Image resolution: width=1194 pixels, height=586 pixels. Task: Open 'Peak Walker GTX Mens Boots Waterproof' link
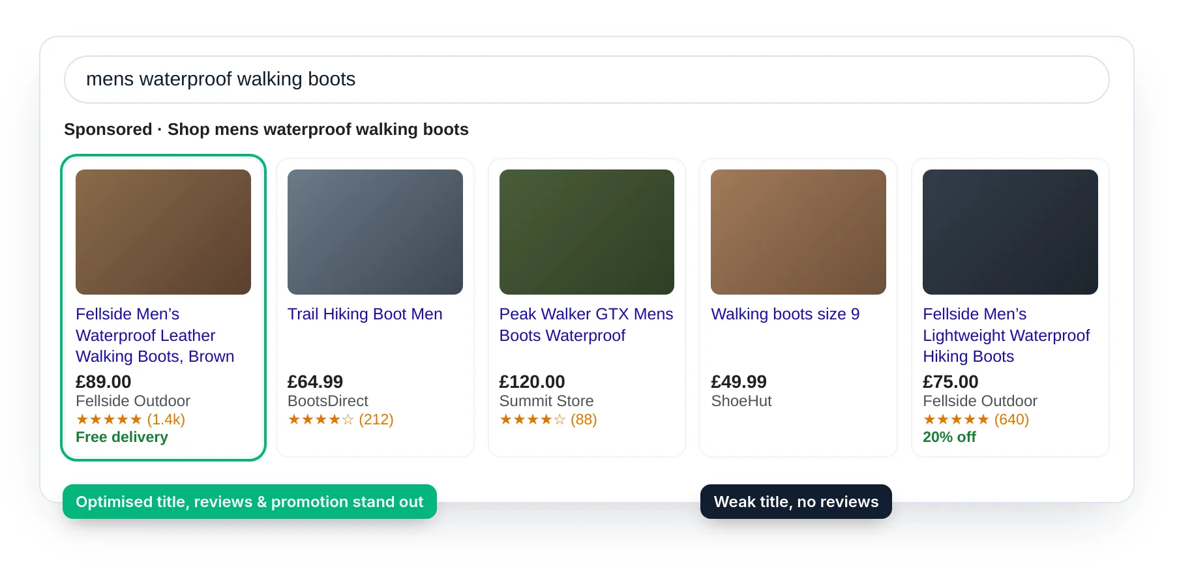pyautogui.click(x=586, y=325)
